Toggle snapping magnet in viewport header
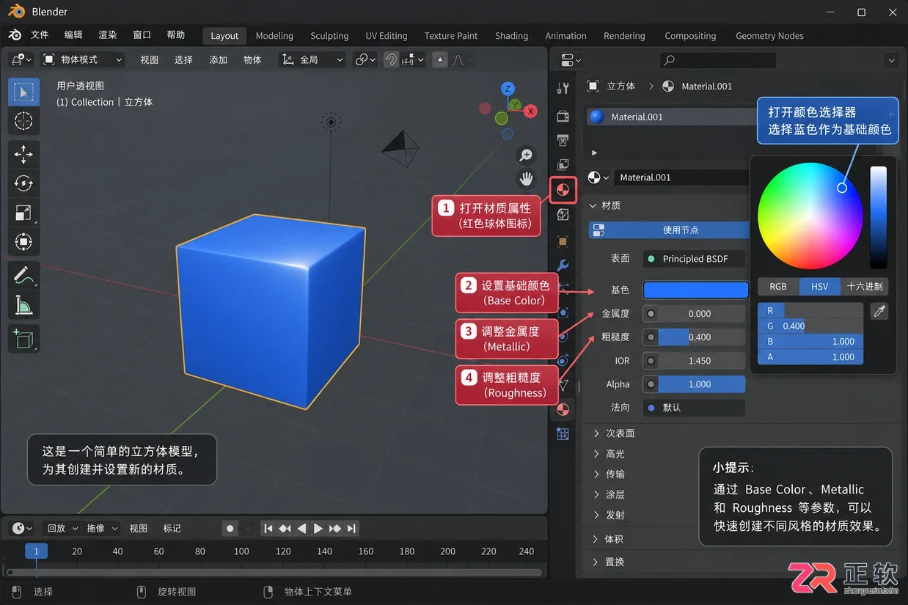 [x=391, y=59]
